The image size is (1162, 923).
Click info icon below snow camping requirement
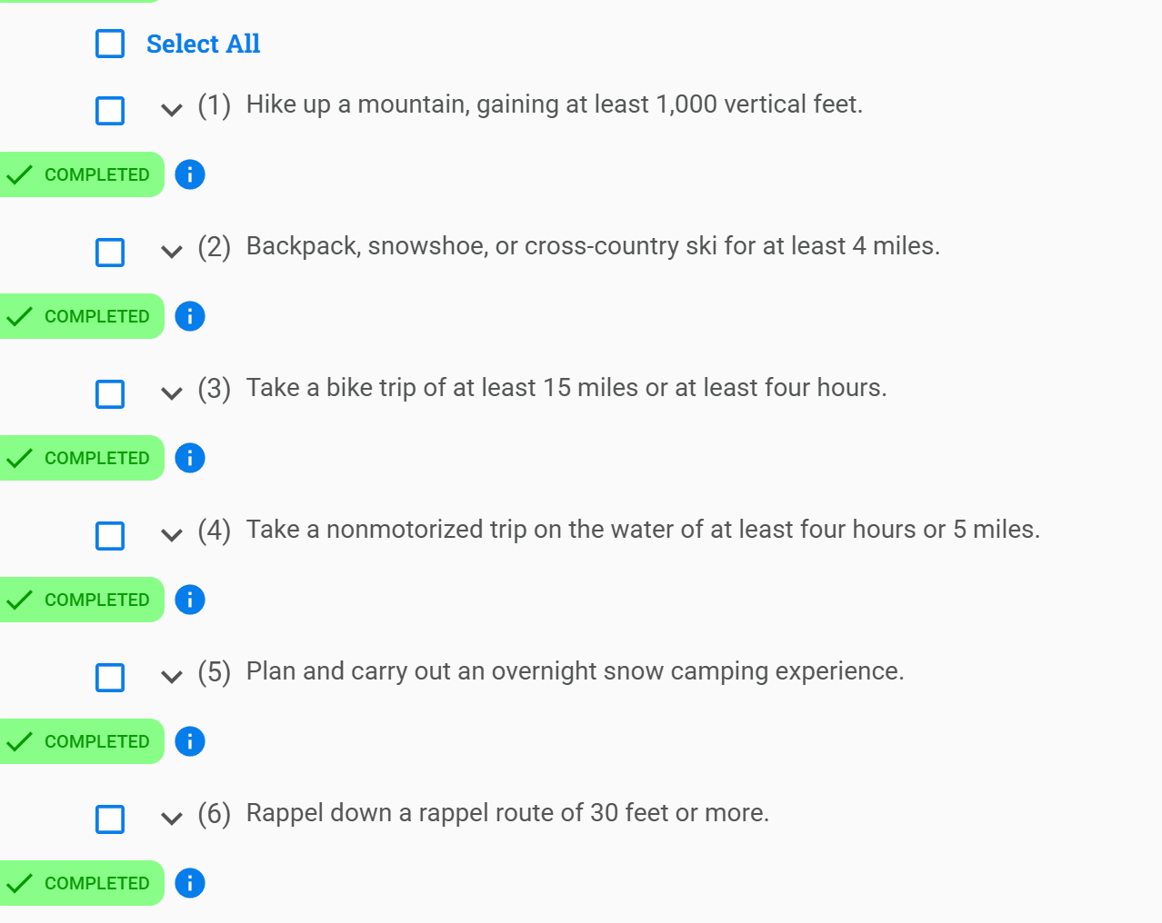190,741
